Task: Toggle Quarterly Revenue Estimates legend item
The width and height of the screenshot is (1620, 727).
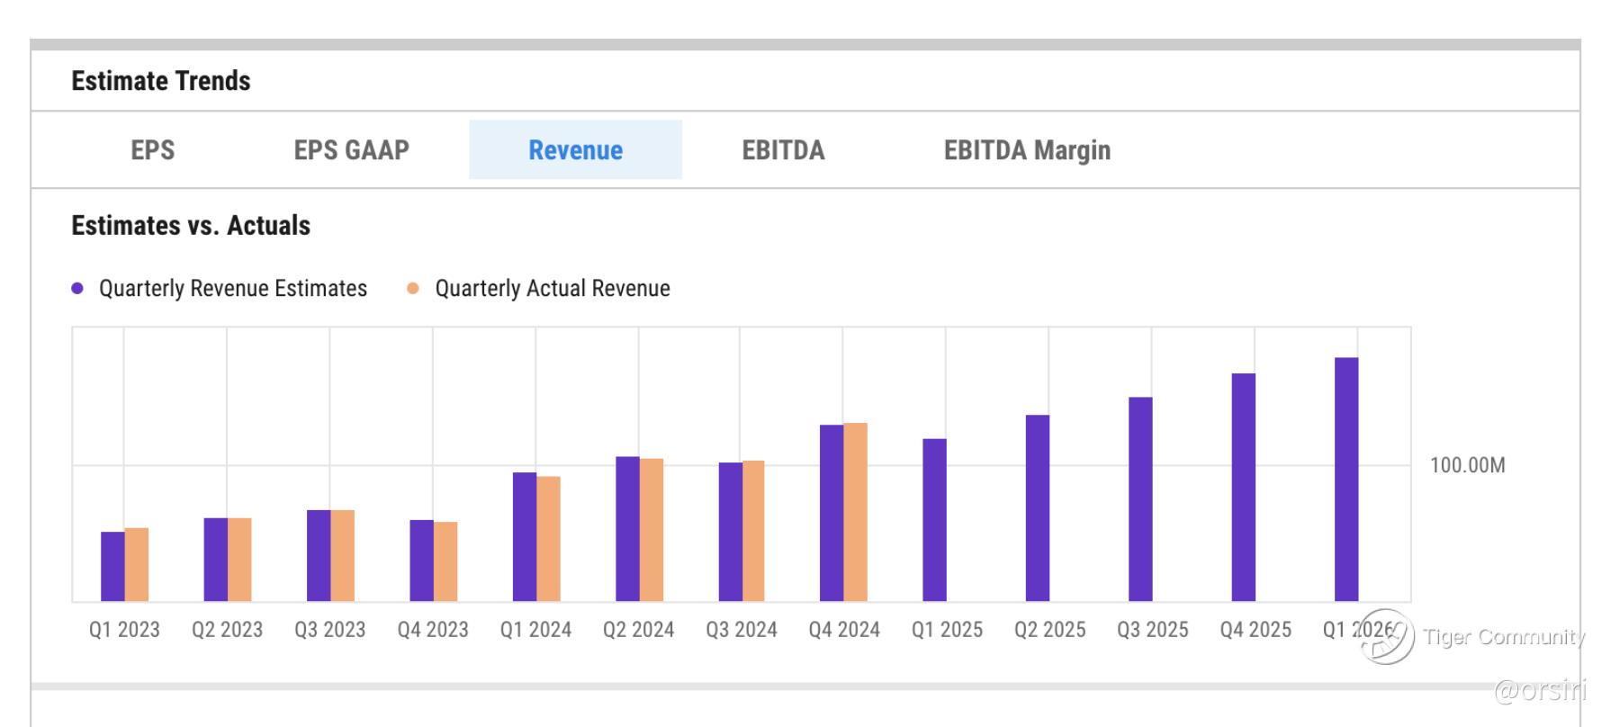Action: click(x=232, y=289)
